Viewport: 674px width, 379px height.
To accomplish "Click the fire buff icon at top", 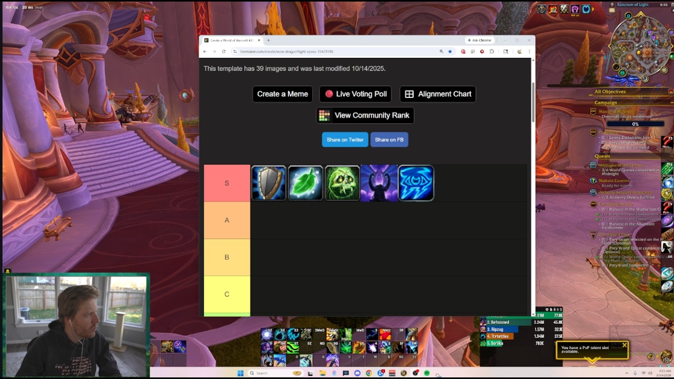I will [x=553, y=9].
